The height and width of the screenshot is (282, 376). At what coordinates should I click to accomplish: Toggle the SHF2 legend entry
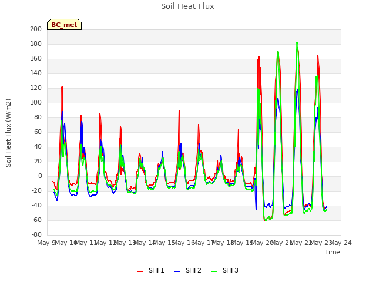coord(187,270)
